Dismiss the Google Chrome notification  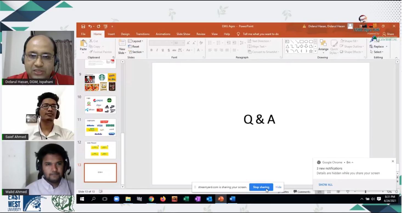pos(393,161)
